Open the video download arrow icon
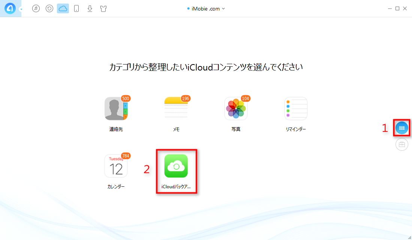 point(90,9)
